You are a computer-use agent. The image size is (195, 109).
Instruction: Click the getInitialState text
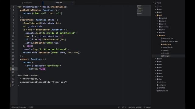tap(30, 10)
